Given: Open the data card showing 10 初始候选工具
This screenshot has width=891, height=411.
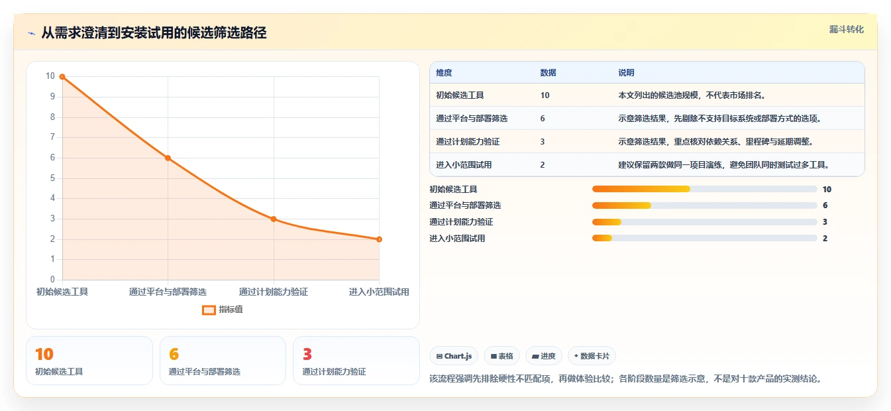Looking at the screenshot, I should point(89,361).
